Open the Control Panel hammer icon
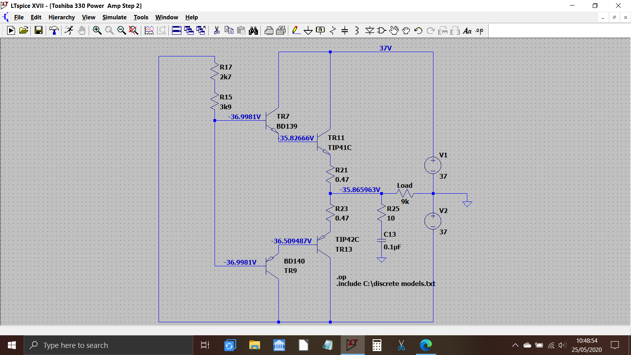Image resolution: width=631 pixels, height=355 pixels. click(54, 30)
